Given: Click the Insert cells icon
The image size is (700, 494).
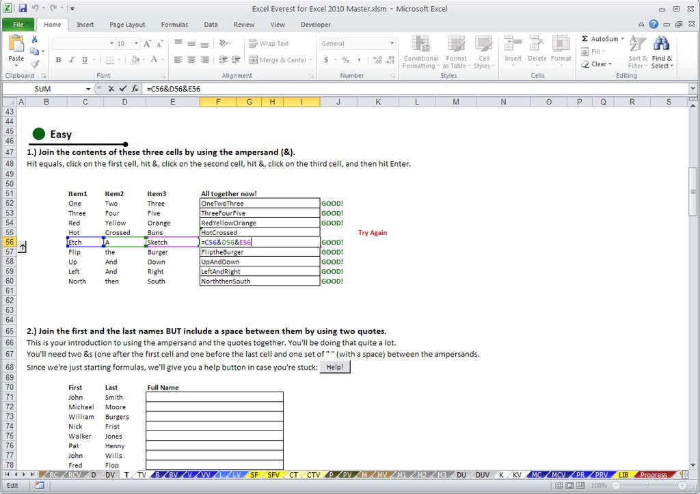Looking at the screenshot, I should click(513, 44).
